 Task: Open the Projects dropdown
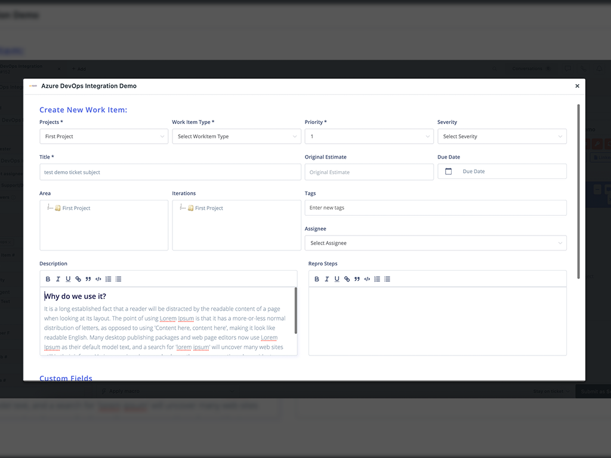(103, 136)
